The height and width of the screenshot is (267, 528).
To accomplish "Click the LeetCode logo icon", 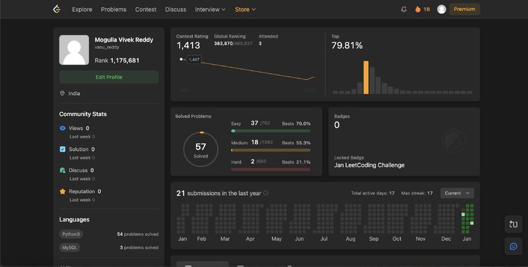I will 57,9.
